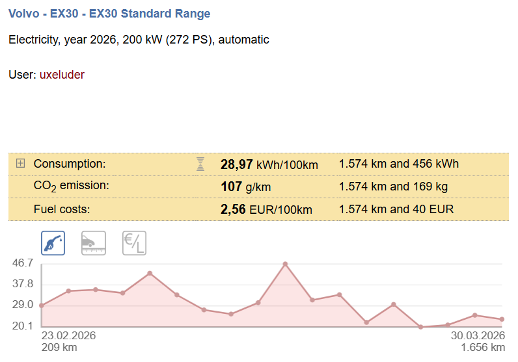Click the highest peak point on the chart
Viewport: 518px width, 362px height.
[x=285, y=264]
